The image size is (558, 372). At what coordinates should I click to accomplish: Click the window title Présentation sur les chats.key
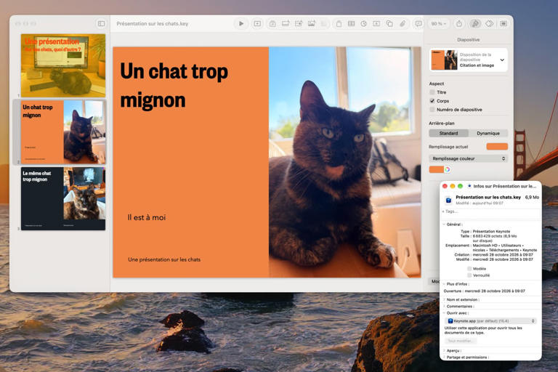[x=153, y=24]
